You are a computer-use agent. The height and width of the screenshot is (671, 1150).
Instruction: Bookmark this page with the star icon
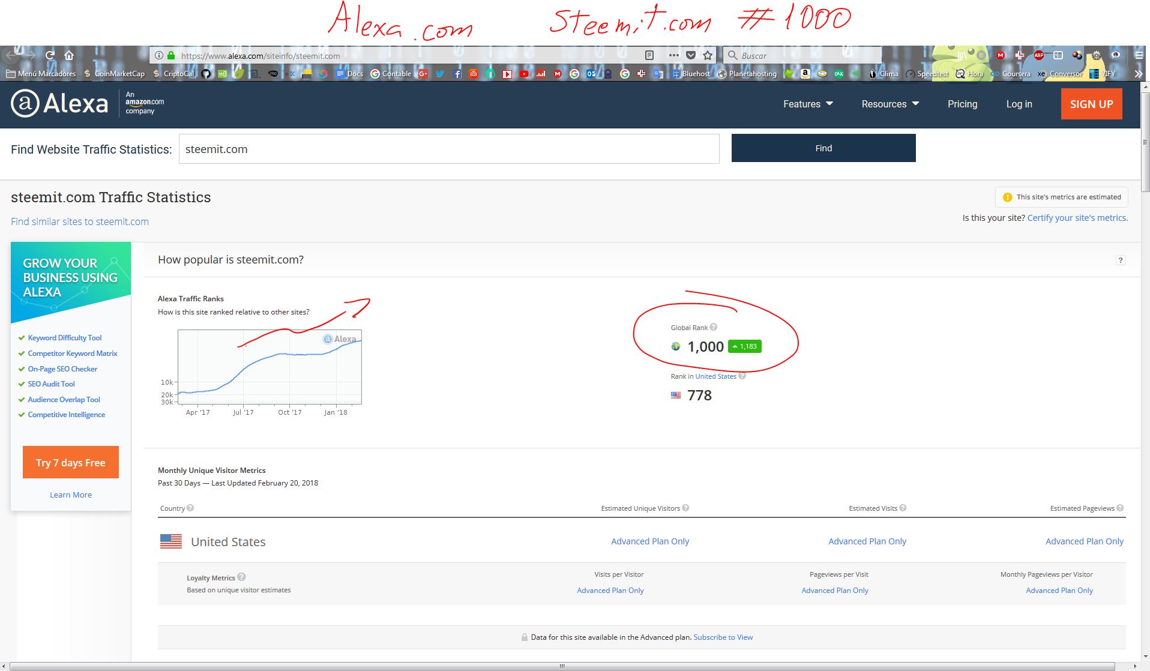coord(708,55)
